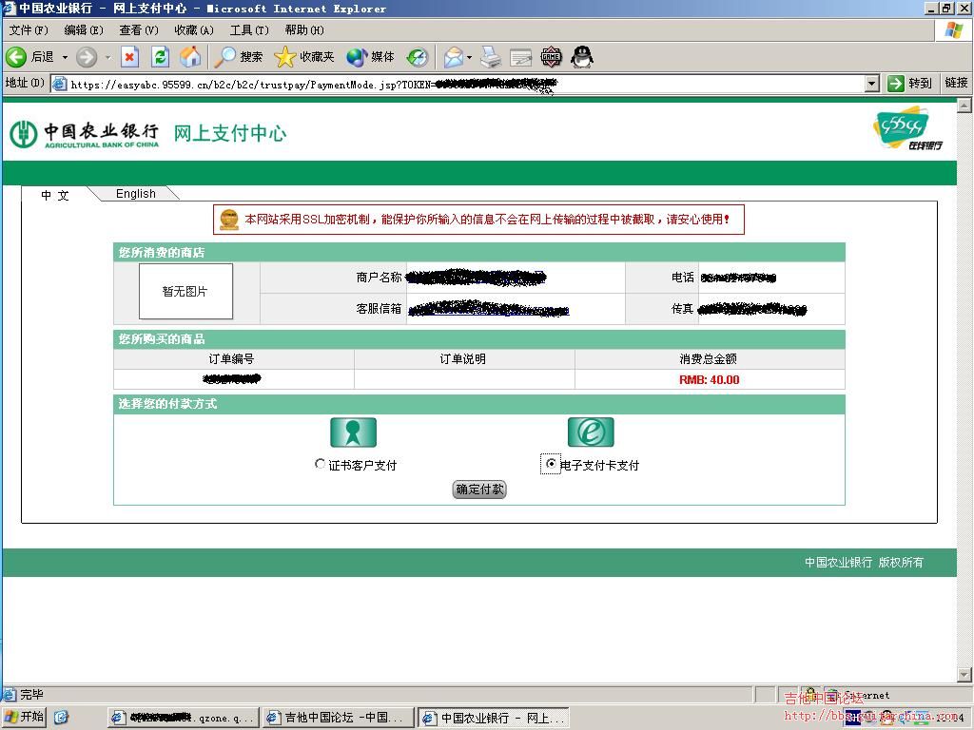This screenshot has height=730, width=974.
Task: Click the QQ penguin toolbar icon
Action: 582,57
